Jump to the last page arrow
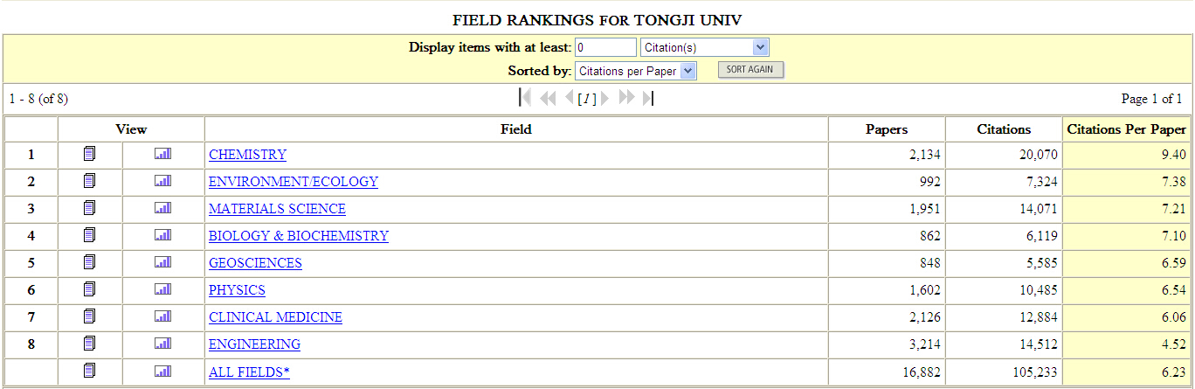The width and height of the screenshot is (1195, 389). pos(647,98)
